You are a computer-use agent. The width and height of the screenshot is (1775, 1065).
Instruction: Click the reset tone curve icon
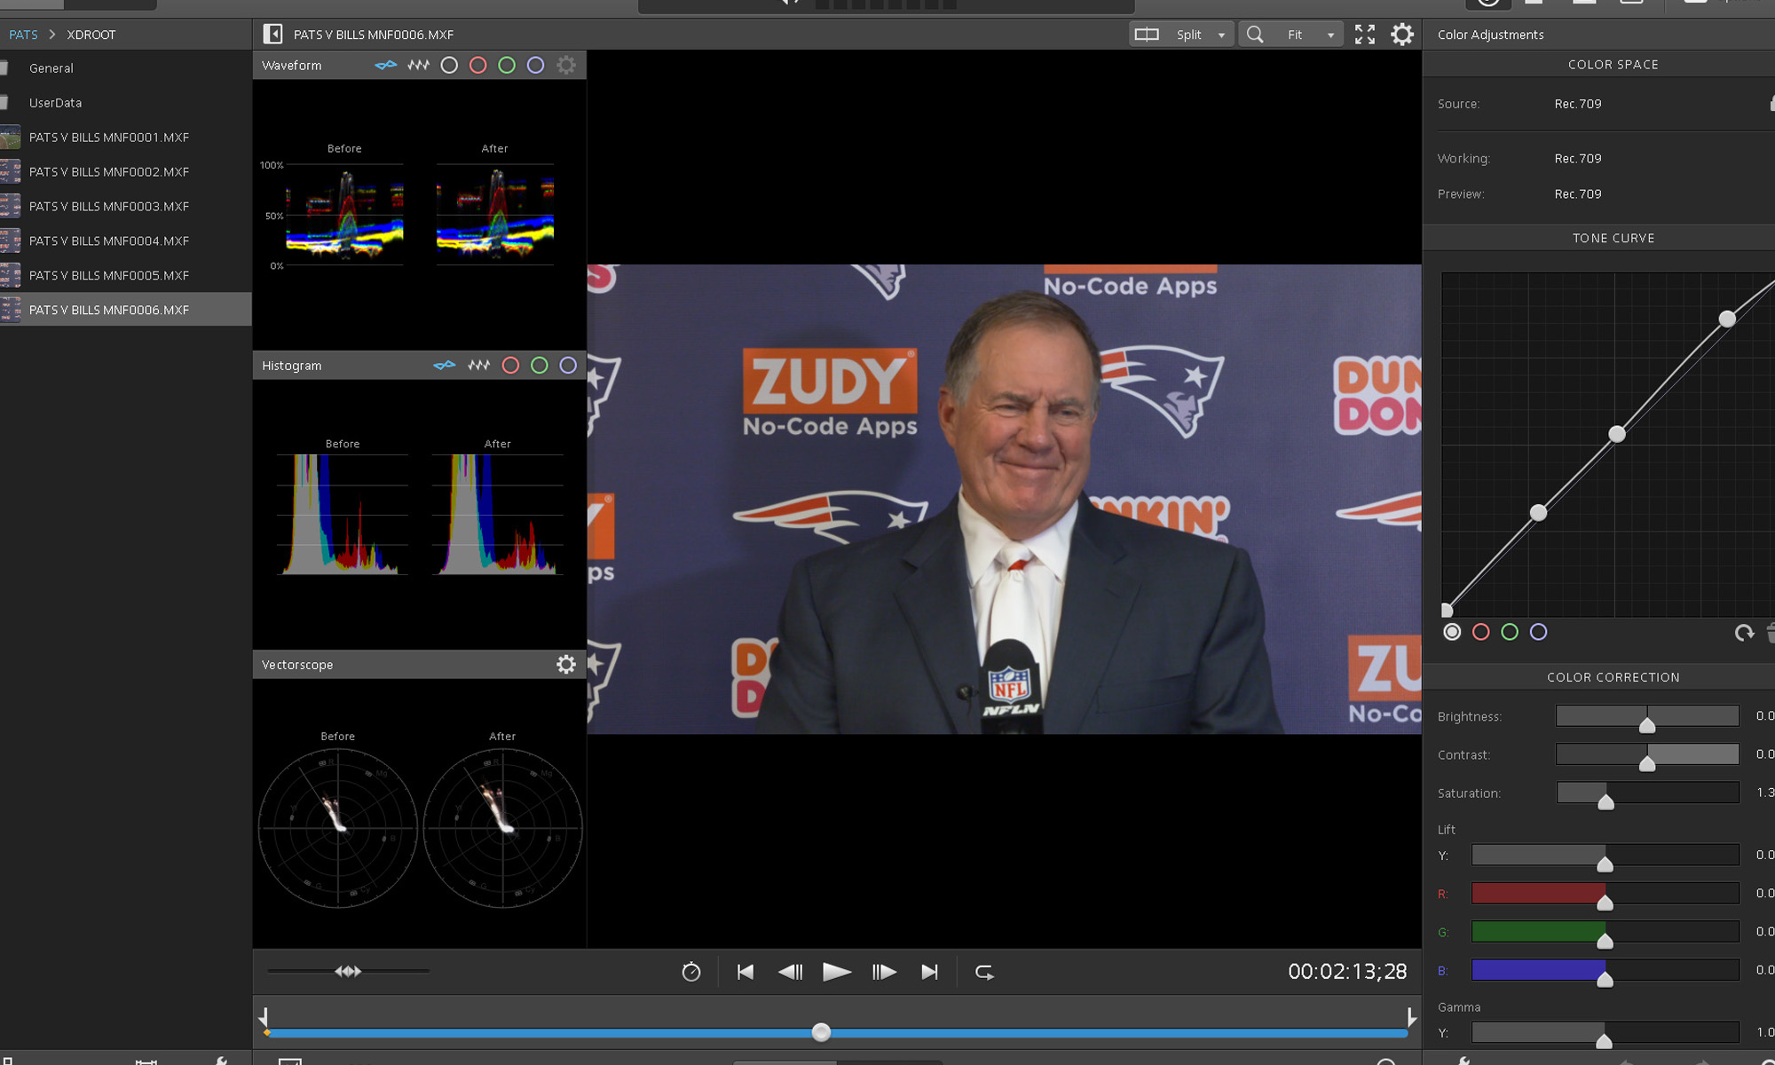coord(1743,633)
